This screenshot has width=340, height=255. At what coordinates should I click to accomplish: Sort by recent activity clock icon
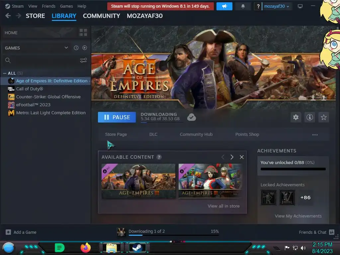tap(76, 48)
